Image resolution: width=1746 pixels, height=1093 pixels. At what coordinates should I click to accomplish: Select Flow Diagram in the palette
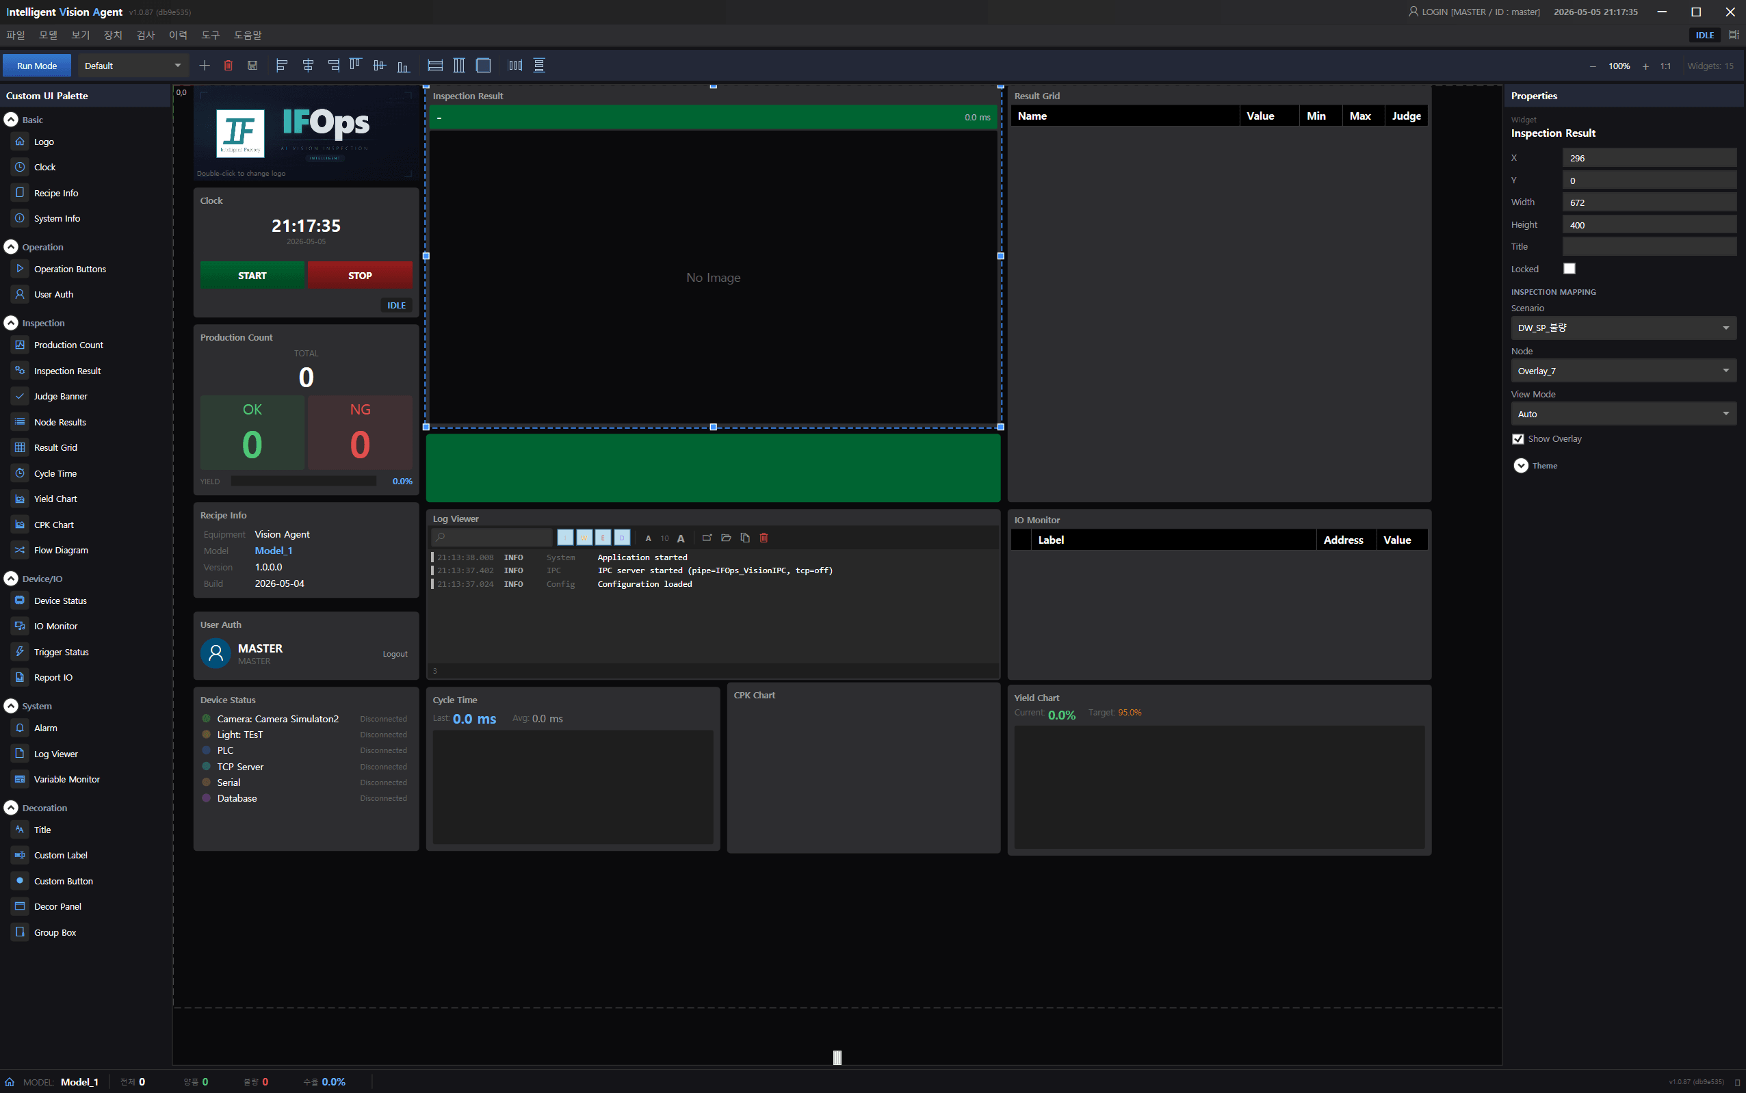61,550
